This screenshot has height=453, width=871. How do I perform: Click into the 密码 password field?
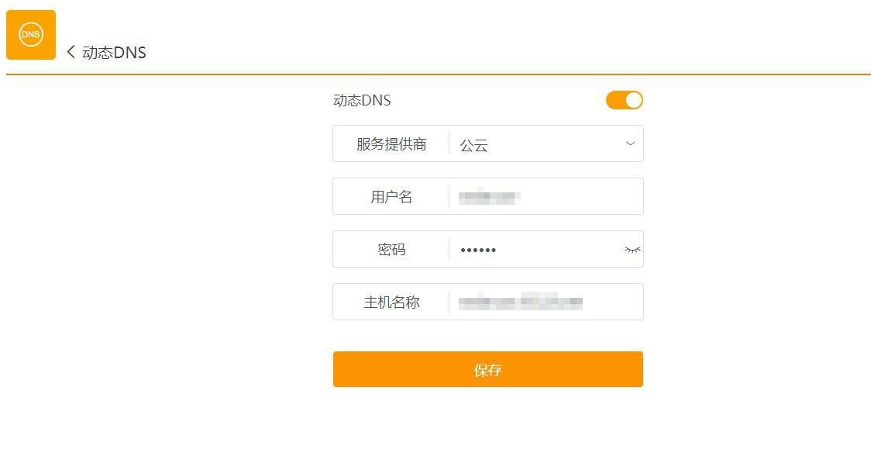click(536, 250)
